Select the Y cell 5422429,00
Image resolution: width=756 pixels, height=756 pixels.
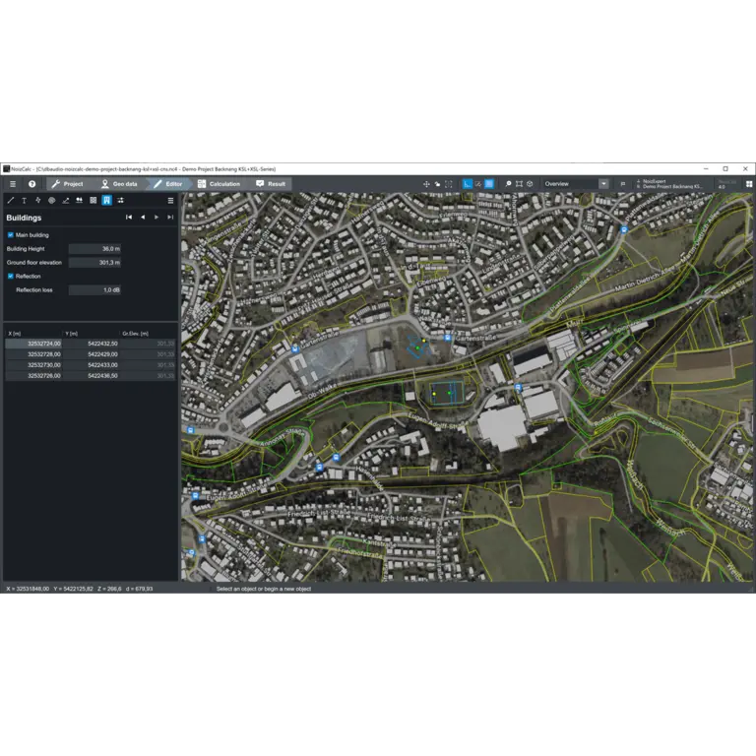tap(92, 354)
